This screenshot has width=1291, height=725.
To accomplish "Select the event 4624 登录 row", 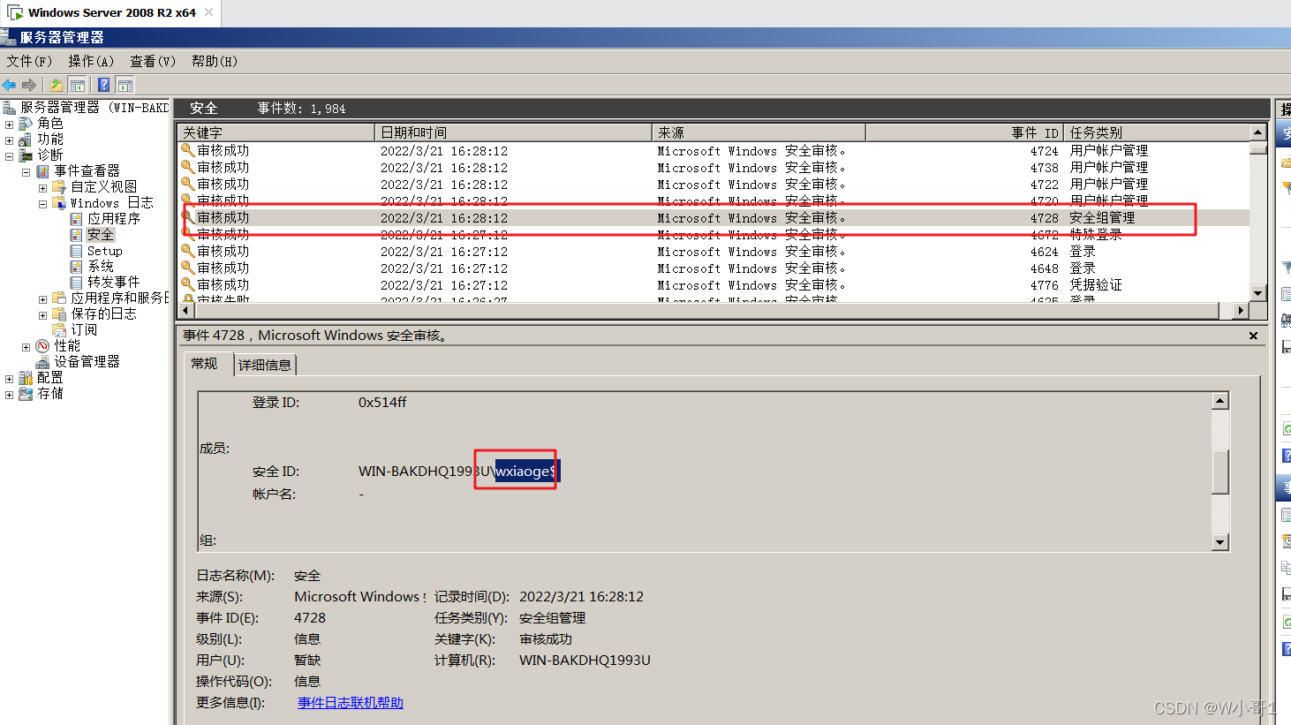I will pos(713,252).
